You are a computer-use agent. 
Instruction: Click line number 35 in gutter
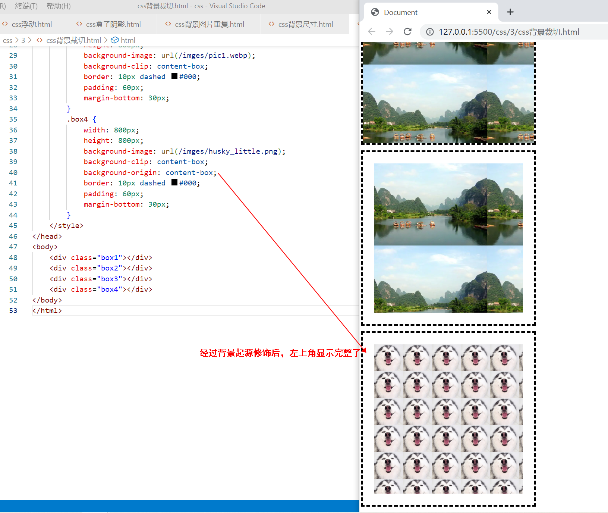(13, 119)
